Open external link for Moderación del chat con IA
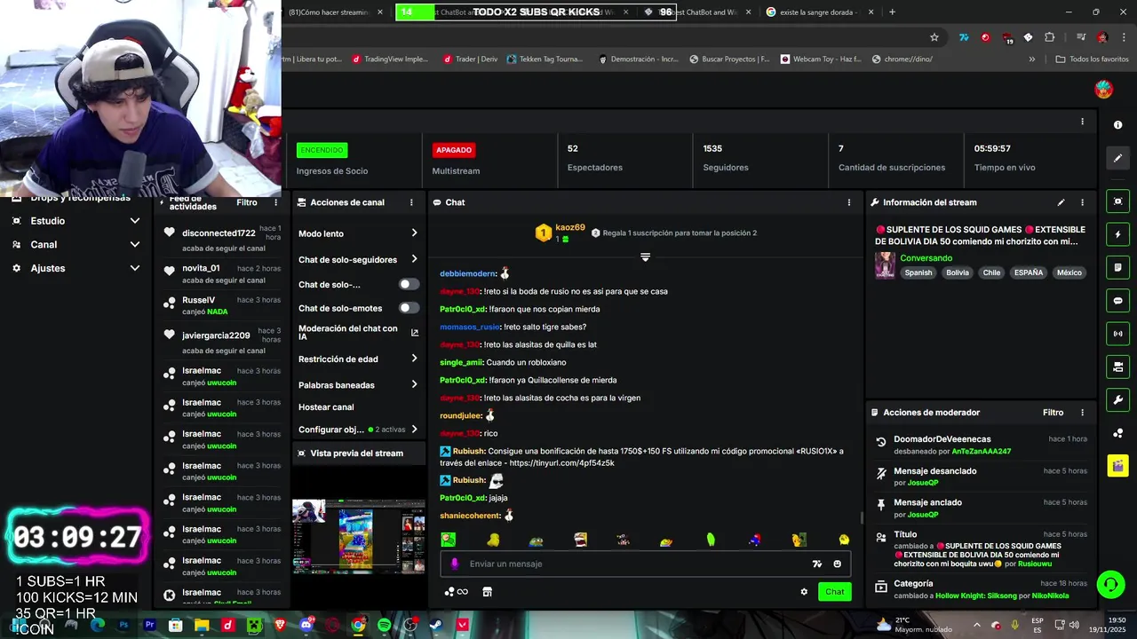This screenshot has height=639, width=1137. point(414,333)
